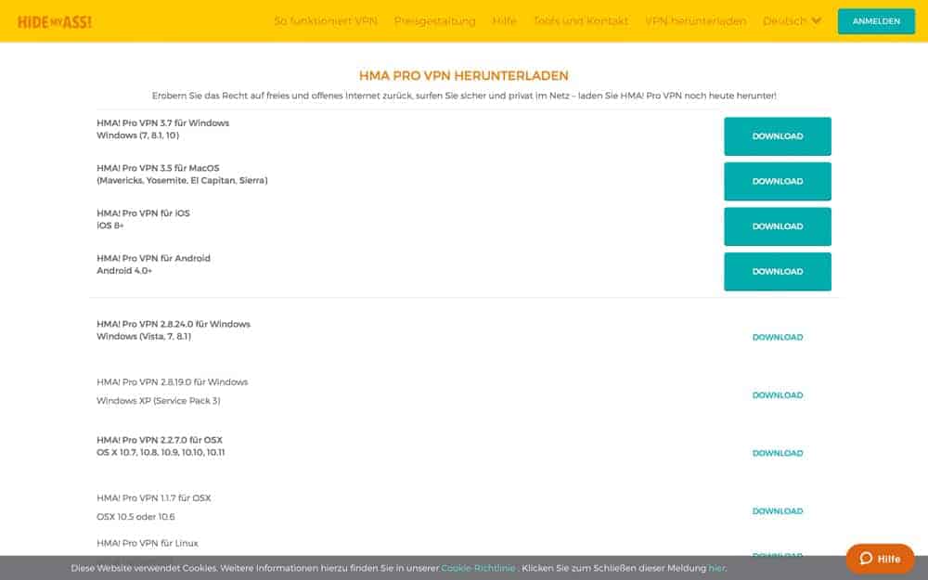Click 'HMA! Pro VPN 3.5 für MacOS' text

tap(158, 168)
